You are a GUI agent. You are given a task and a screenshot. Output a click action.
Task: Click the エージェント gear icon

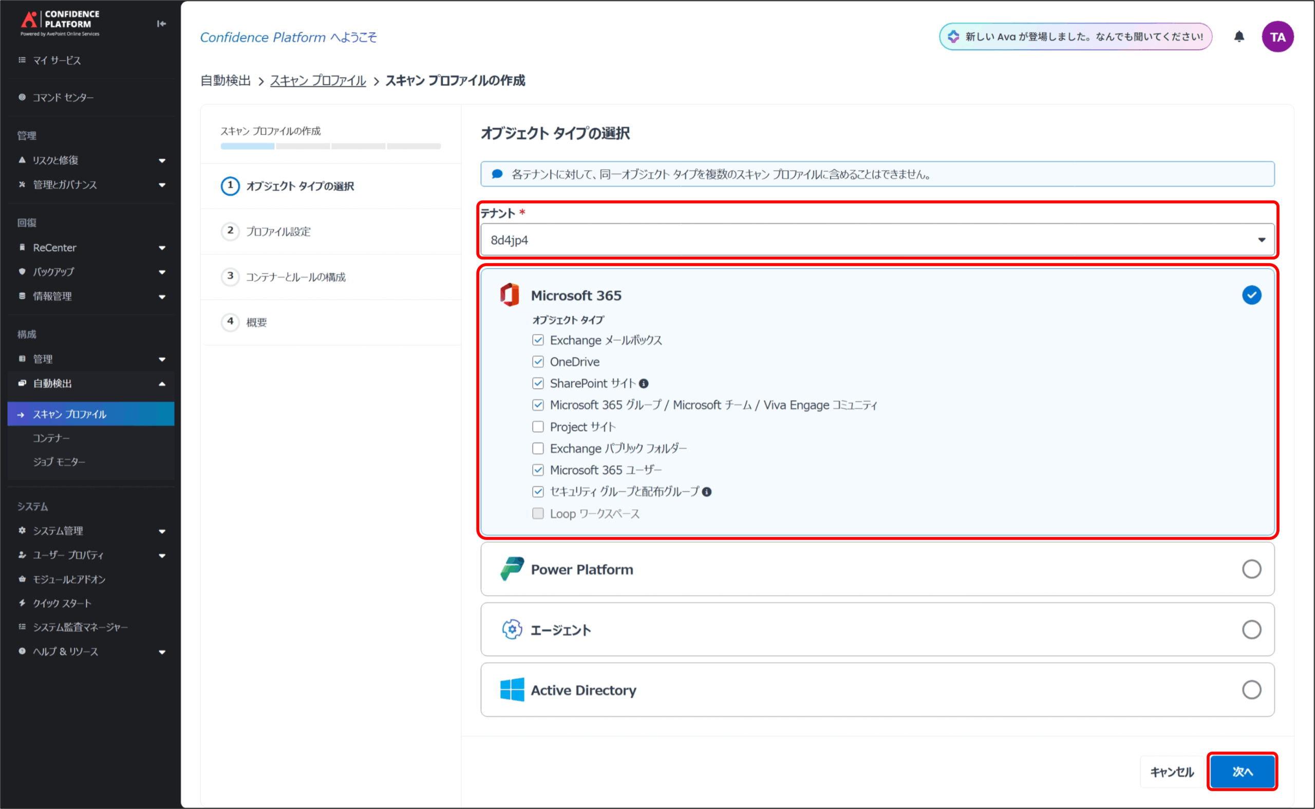coord(511,629)
